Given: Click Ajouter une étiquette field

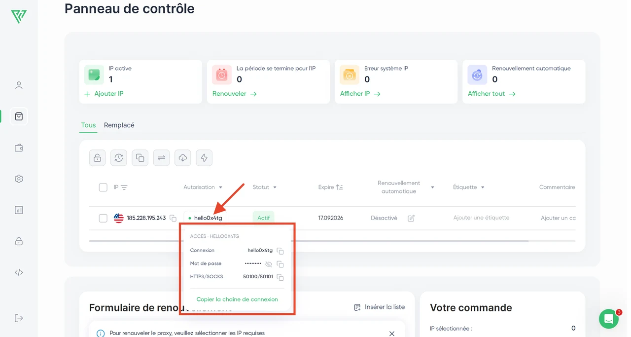Looking at the screenshot, I should click(x=481, y=218).
